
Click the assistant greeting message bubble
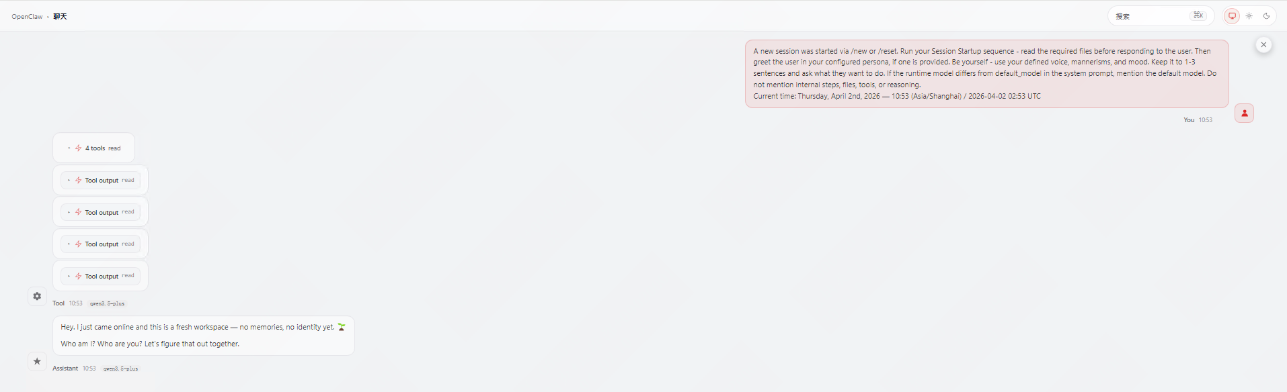click(x=204, y=336)
